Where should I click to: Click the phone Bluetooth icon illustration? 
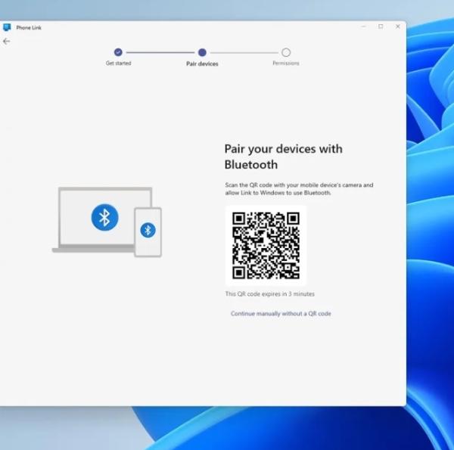148,231
